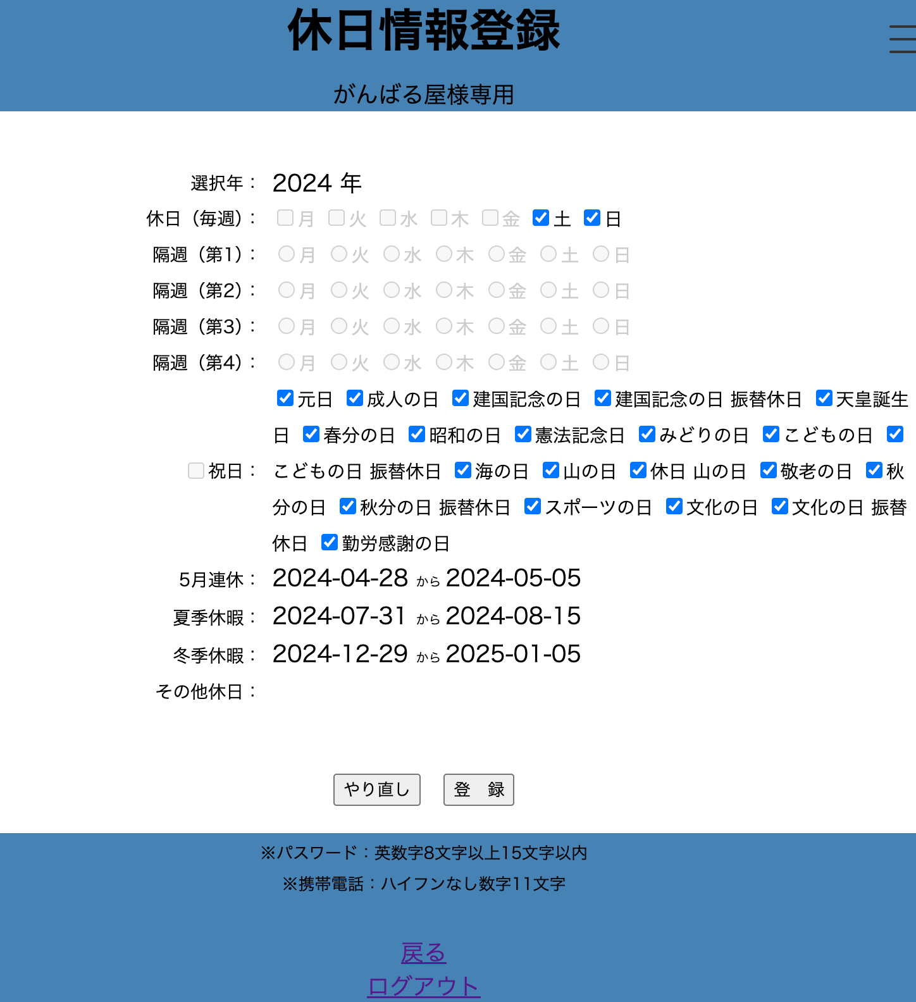
Task: Follow the 戻る link
Action: pyautogui.click(x=423, y=952)
